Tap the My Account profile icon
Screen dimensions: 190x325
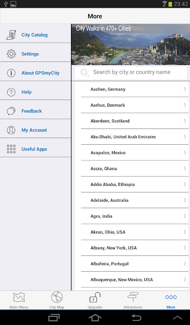(x=11, y=130)
